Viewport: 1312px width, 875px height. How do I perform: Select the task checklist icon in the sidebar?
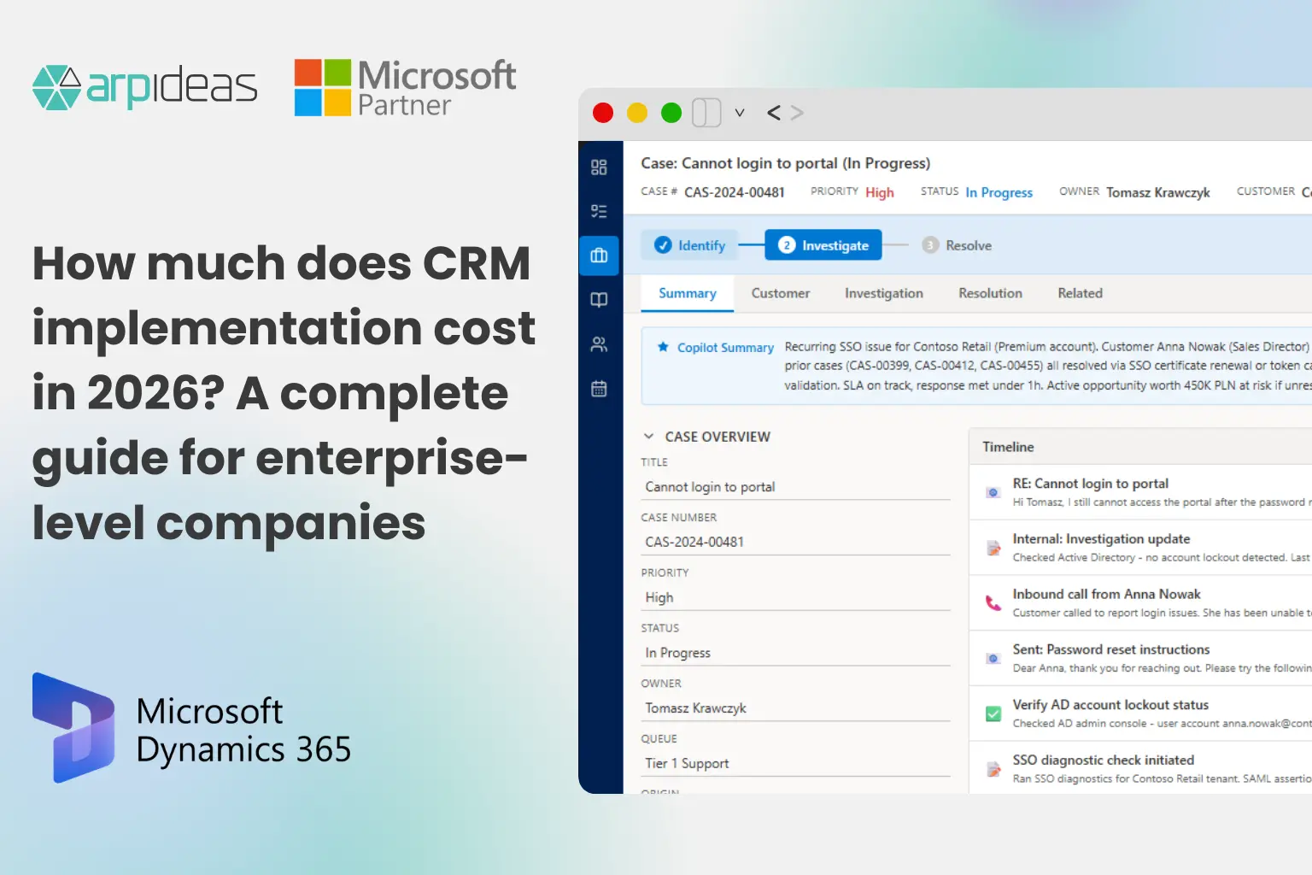599,211
